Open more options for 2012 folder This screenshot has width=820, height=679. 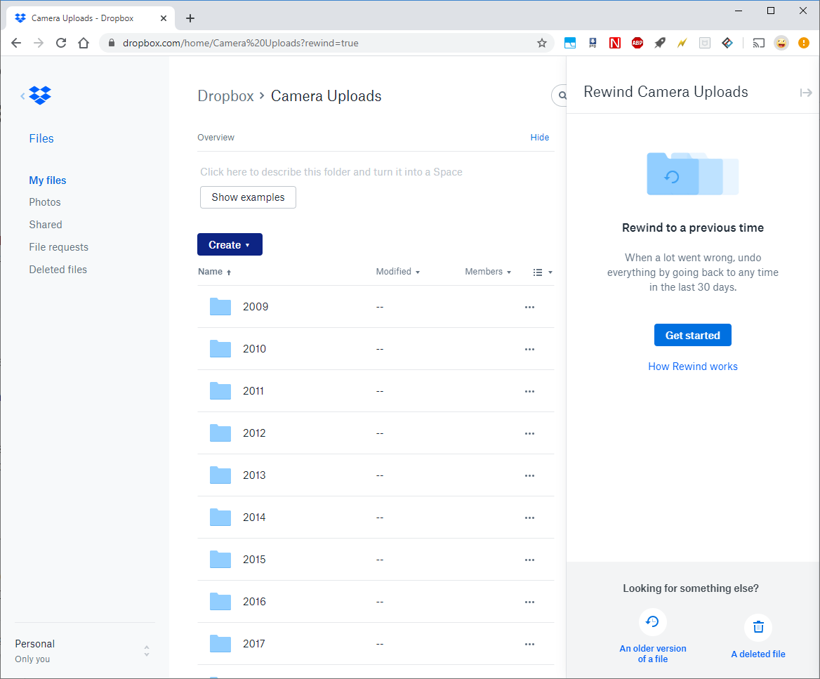coord(529,434)
